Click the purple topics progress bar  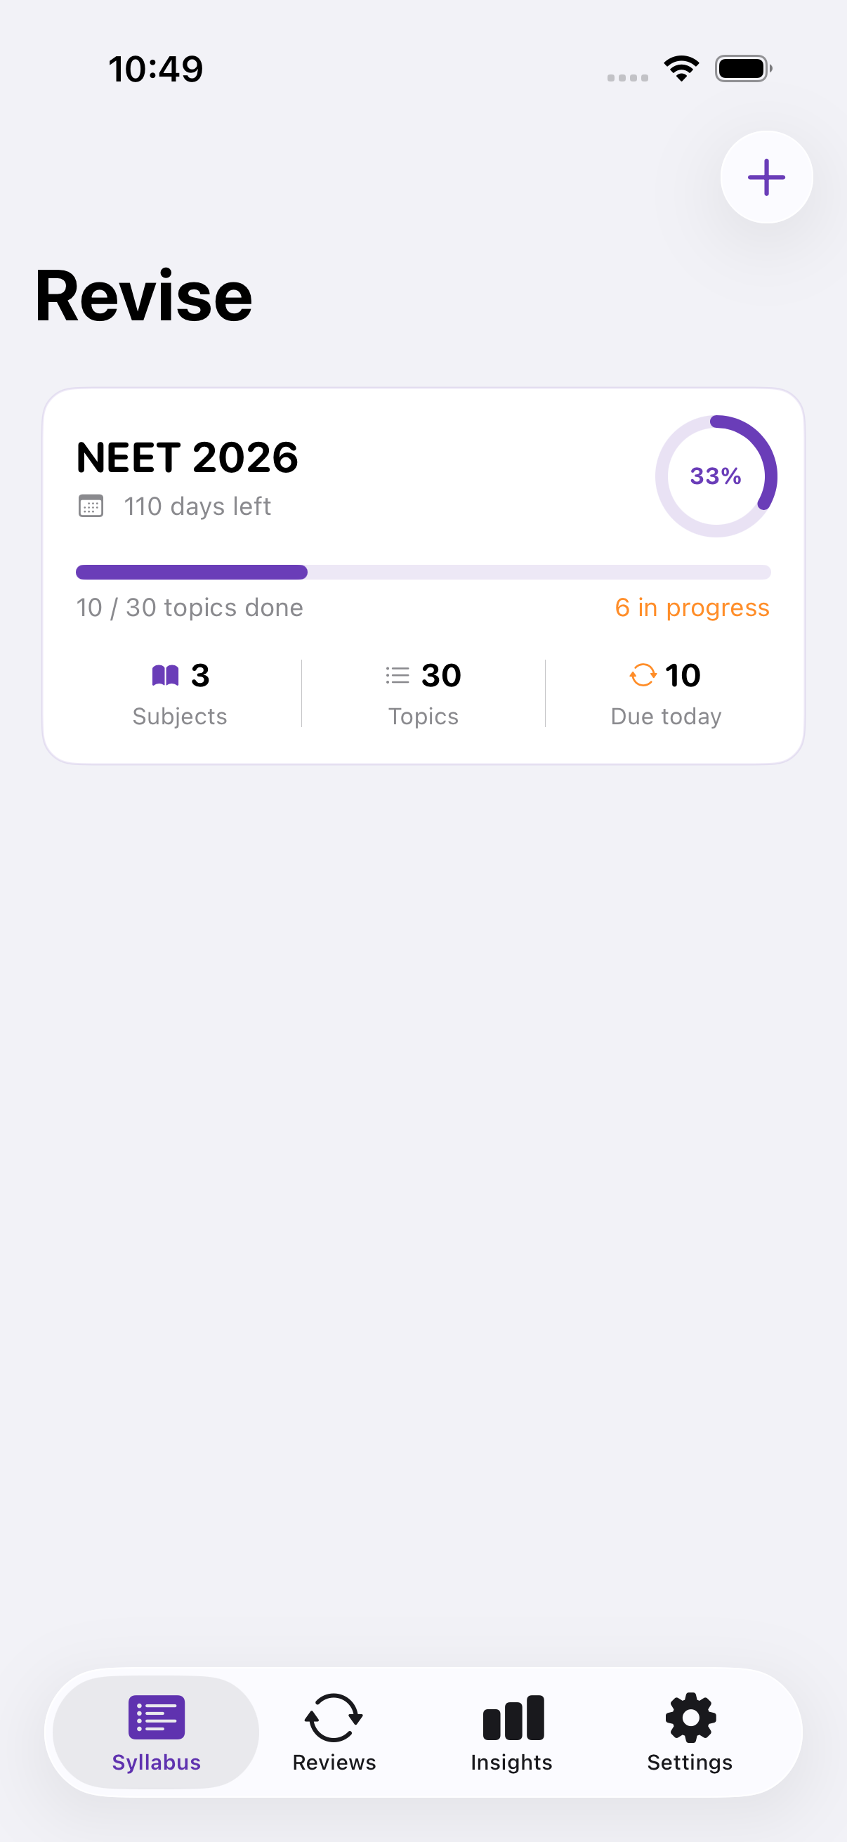tap(423, 572)
